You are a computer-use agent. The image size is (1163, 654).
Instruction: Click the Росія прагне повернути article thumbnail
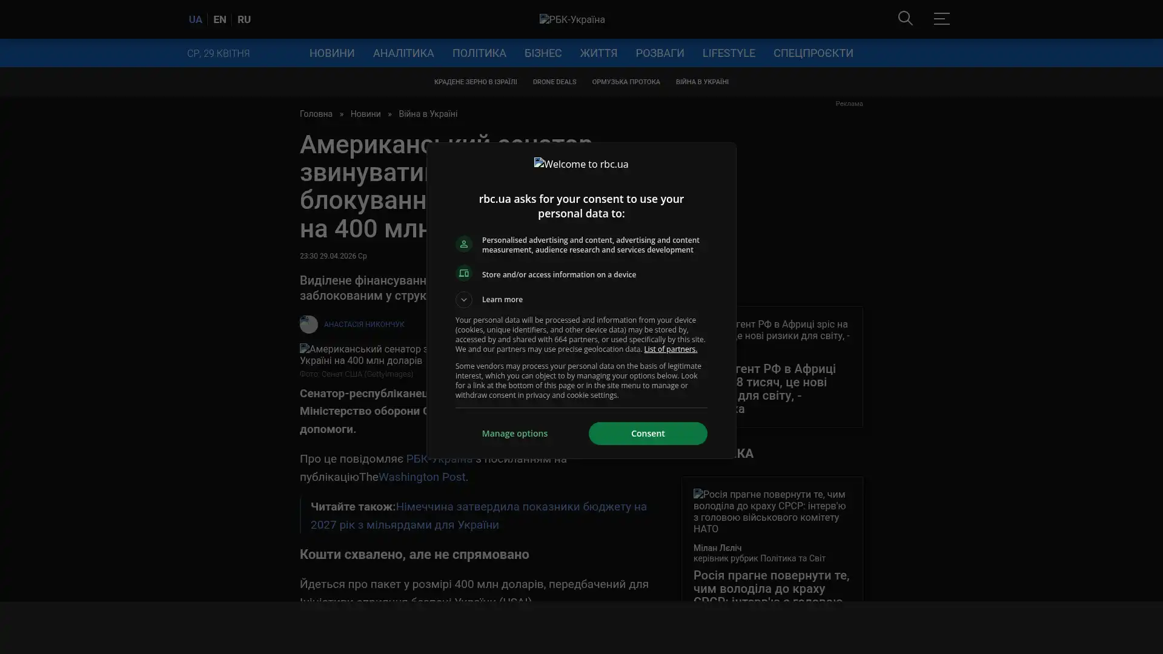772,512
